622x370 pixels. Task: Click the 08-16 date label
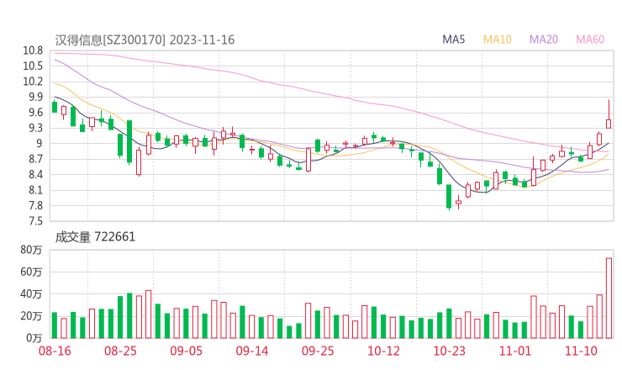[55, 351]
